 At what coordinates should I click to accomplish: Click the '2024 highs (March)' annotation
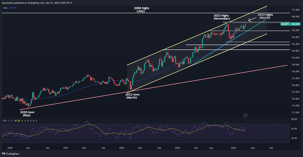point(265,16)
